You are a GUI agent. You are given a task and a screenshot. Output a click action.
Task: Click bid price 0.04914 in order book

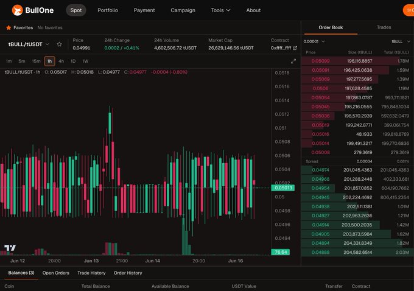(x=320, y=225)
